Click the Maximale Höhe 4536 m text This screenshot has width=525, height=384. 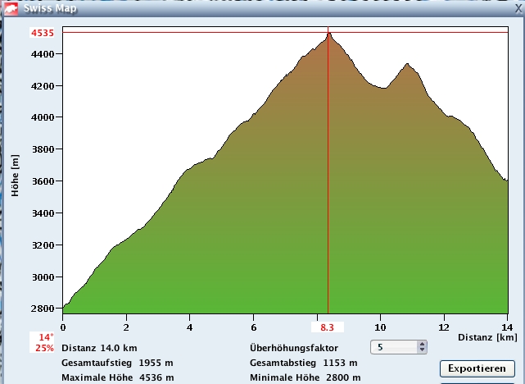click(x=117, y=377)
